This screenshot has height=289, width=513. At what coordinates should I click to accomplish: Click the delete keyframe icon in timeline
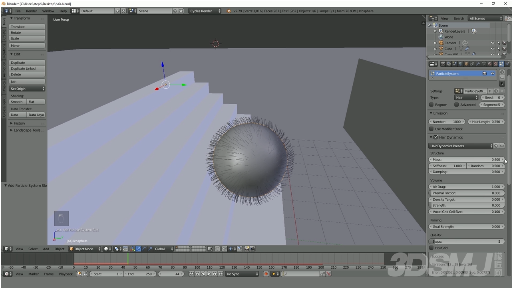(x=328, y=274)
